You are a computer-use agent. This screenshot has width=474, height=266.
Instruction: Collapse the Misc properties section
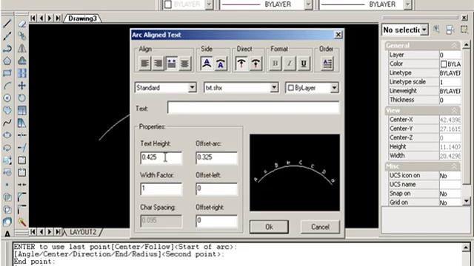(454, 166)
